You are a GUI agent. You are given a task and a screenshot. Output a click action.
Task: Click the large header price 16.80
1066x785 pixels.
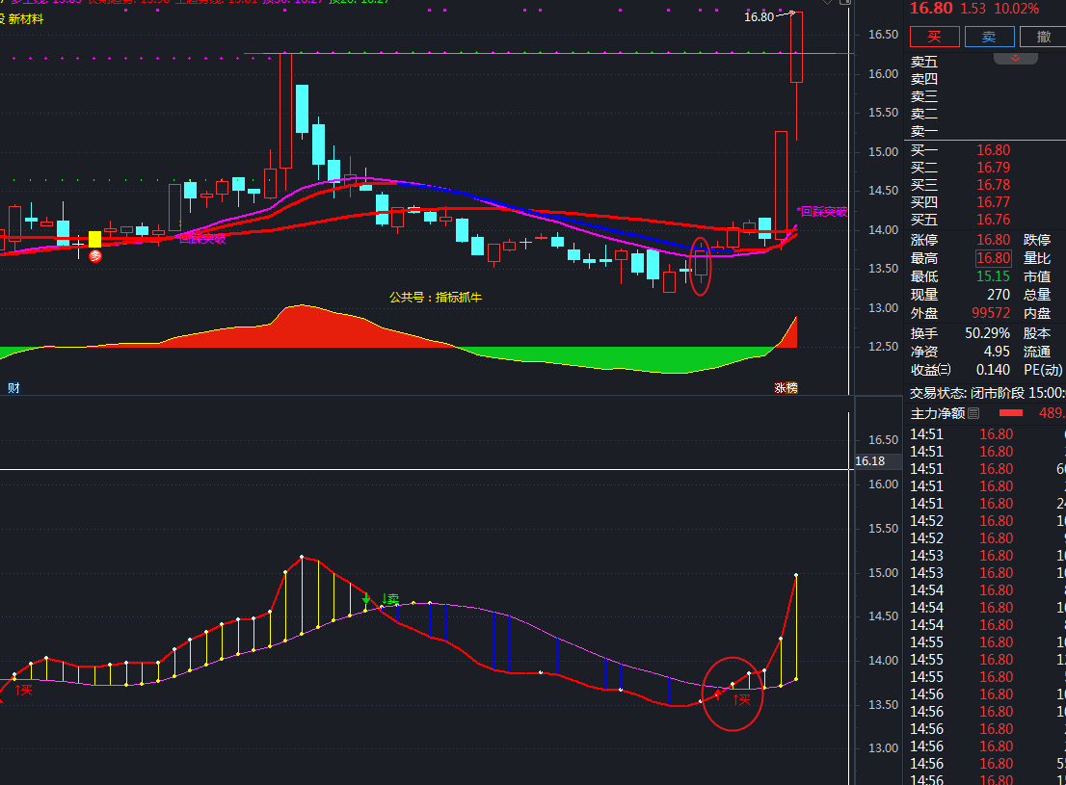[931, 9]
